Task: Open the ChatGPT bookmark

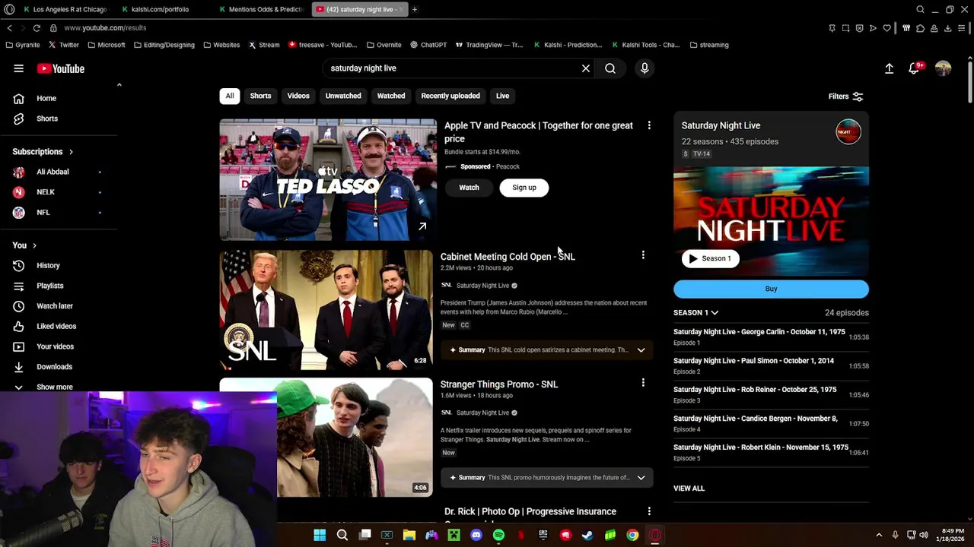Action: 428,45
